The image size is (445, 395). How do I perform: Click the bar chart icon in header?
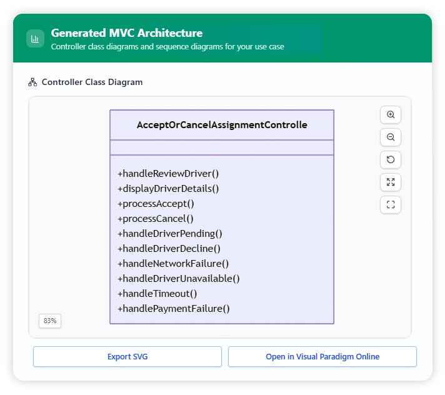click(35, 39)
